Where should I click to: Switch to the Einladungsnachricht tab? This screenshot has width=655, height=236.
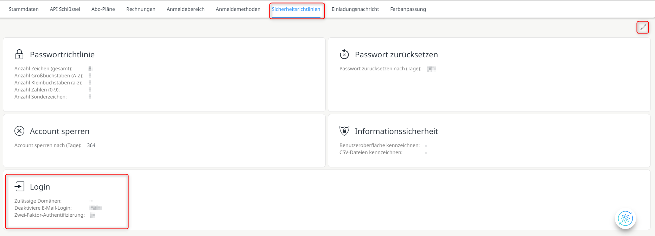(x=355, y=9)
